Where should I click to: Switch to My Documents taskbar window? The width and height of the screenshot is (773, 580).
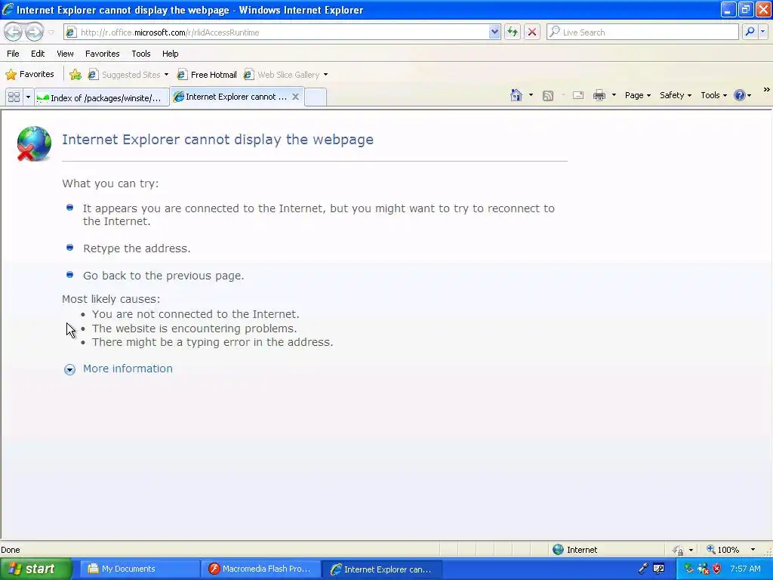(140, 569)
